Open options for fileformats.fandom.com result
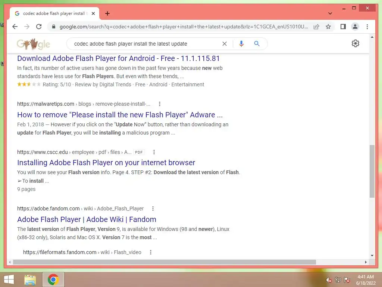The image size is (382, 287). (x=151, y=252)
